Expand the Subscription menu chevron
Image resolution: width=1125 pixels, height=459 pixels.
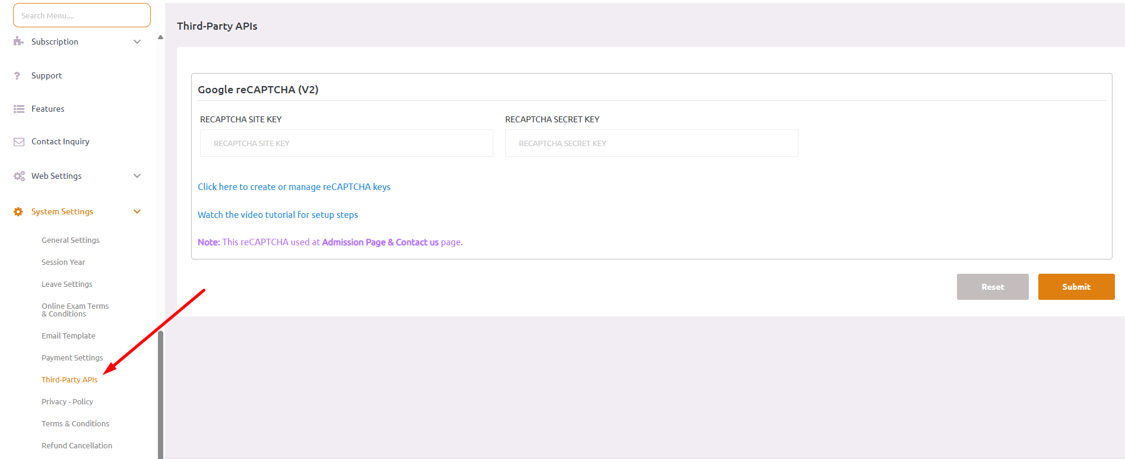click(x=137, y=42)
